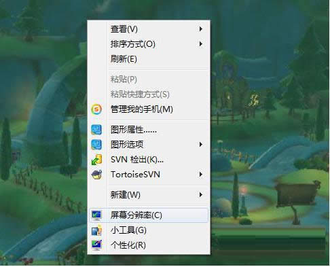The height and width of the screenshot is (267, 330).
Task: Click the SVN checkout green arrow icon
Action: (96, 160)
